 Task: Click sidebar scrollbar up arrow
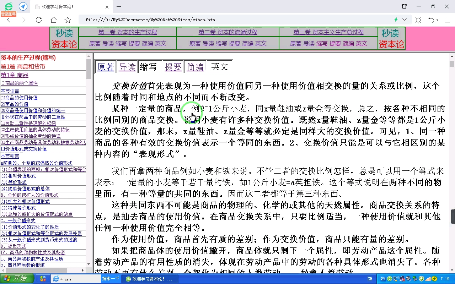tap(89, 56)
